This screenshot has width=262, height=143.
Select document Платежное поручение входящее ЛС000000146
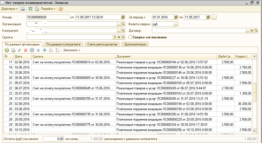point(166,73)
